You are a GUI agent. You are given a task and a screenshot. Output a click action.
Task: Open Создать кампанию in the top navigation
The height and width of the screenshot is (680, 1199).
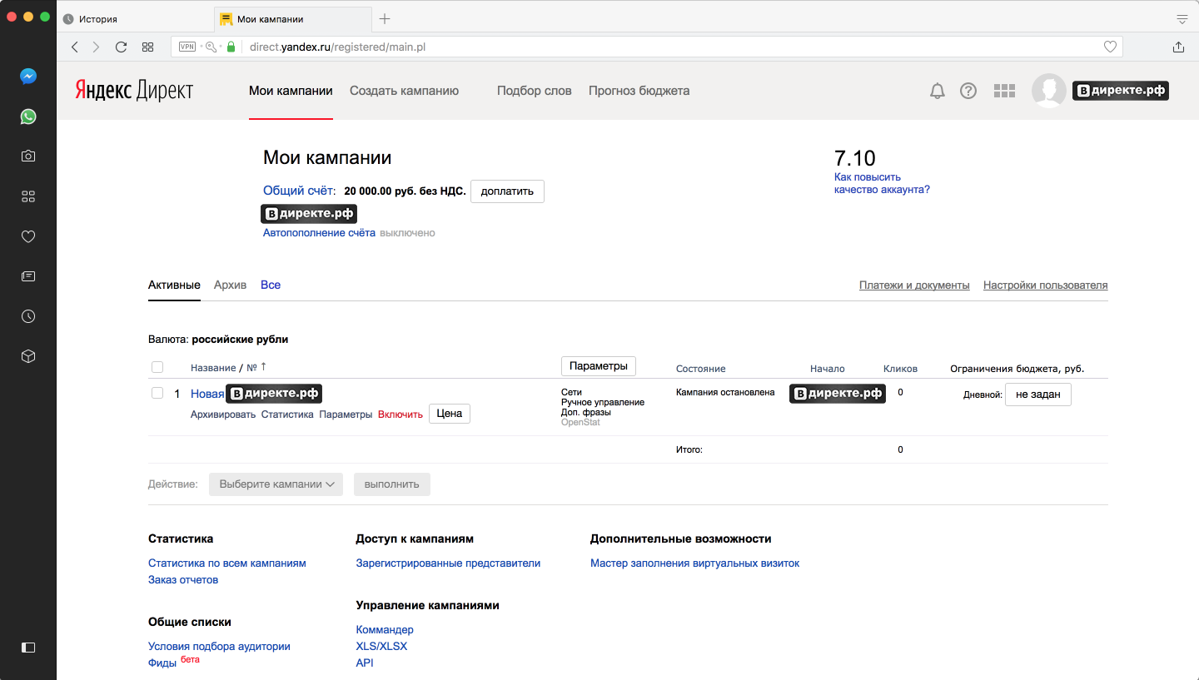pos(404,91)
